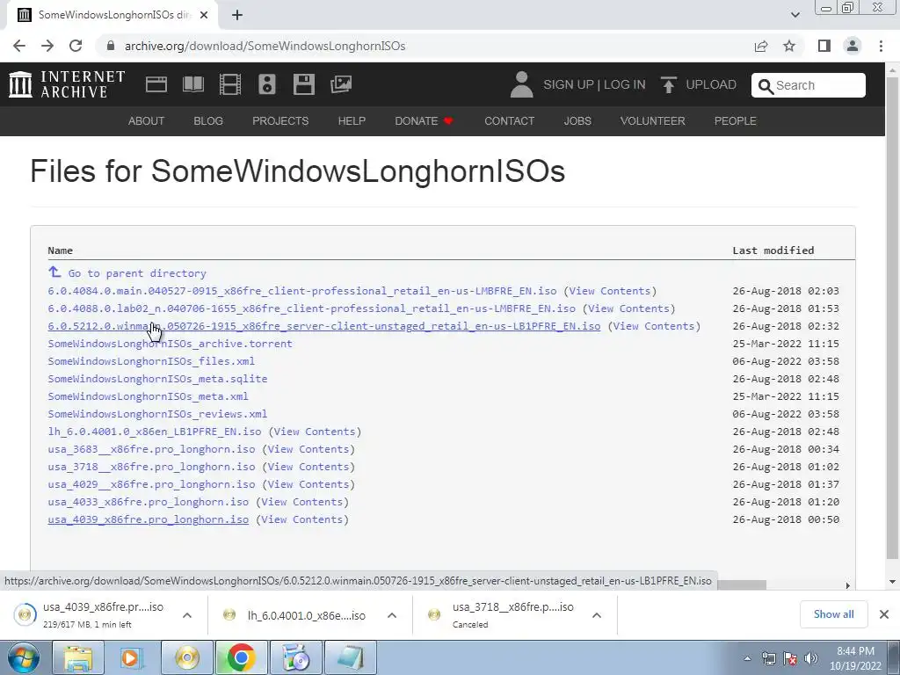Open SomeWindowsLonghornISOs_meta.sqlite

(x=157, y=379)
